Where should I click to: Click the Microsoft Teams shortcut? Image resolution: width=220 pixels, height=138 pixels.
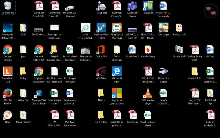[x=132, y=6]
